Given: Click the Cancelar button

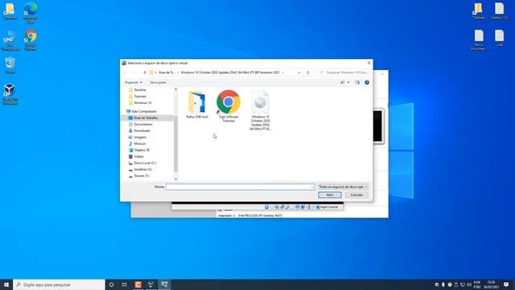Looking at the screenshot, I should click(x=356, y=195).
